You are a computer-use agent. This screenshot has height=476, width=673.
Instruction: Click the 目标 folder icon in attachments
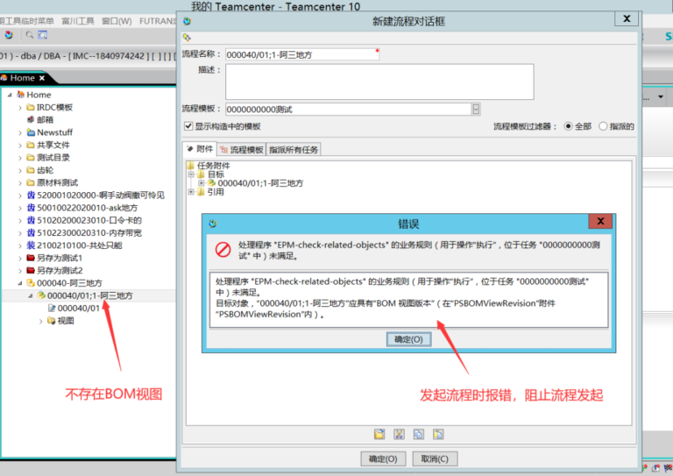click(201, 174)
